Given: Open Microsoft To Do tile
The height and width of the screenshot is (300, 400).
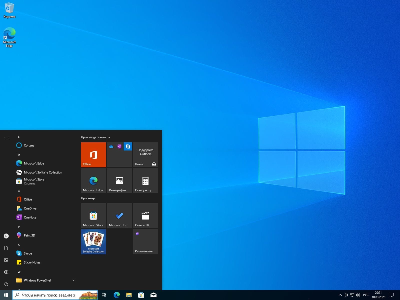Looking at the screenshot, I should pyautogui.click(x=119, y=215).
